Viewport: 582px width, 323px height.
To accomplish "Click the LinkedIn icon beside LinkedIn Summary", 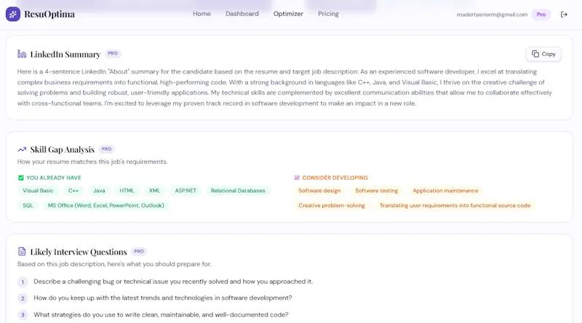I will (22, 54).
